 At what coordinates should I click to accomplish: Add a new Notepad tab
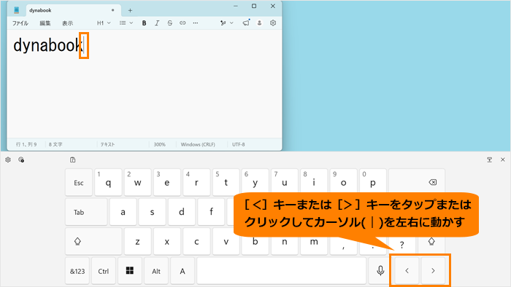pyautogui.click(x=130, y=10)
